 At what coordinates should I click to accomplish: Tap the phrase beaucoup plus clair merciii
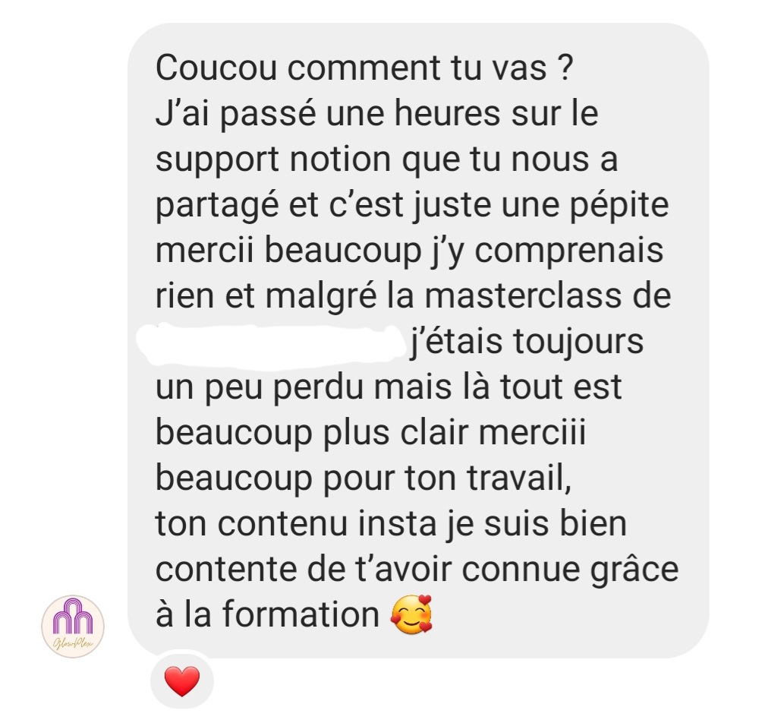(370, 432)
